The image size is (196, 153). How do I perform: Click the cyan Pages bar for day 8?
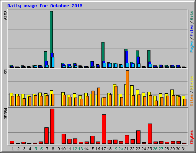53,62
